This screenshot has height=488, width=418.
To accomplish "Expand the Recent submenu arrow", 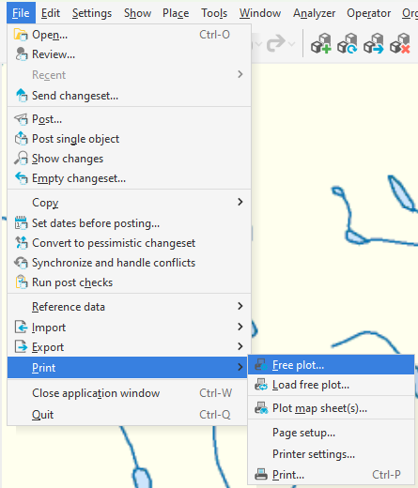I will tap(240, 74).
